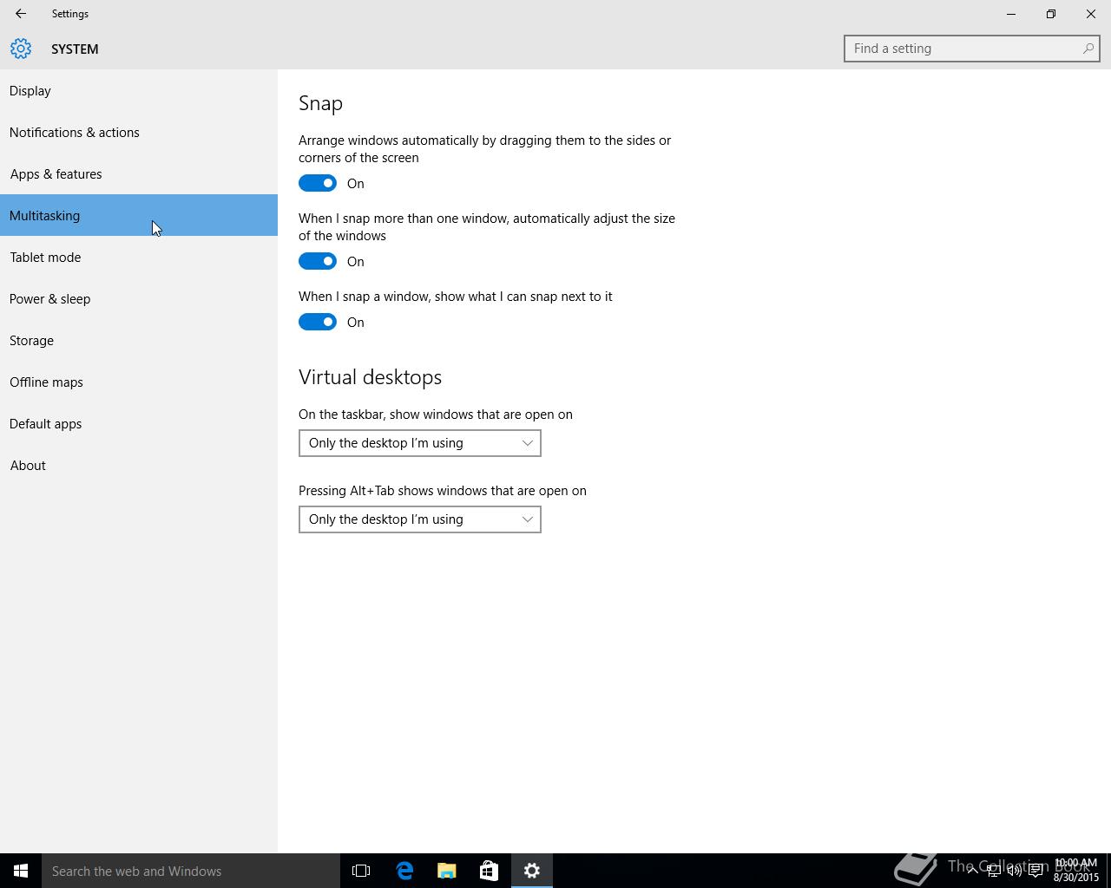This screenshot has height=888, width=1111.
Task: Show hidden system tray icons
Action: click(972, 870)
